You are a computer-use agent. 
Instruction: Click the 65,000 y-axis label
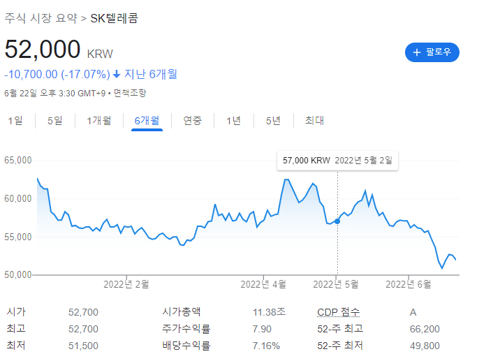(18, 160)
